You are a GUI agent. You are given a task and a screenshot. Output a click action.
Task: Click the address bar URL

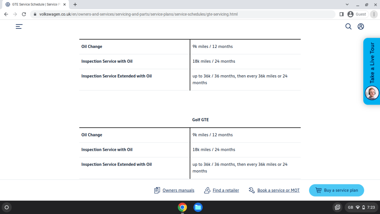point(138,14)
